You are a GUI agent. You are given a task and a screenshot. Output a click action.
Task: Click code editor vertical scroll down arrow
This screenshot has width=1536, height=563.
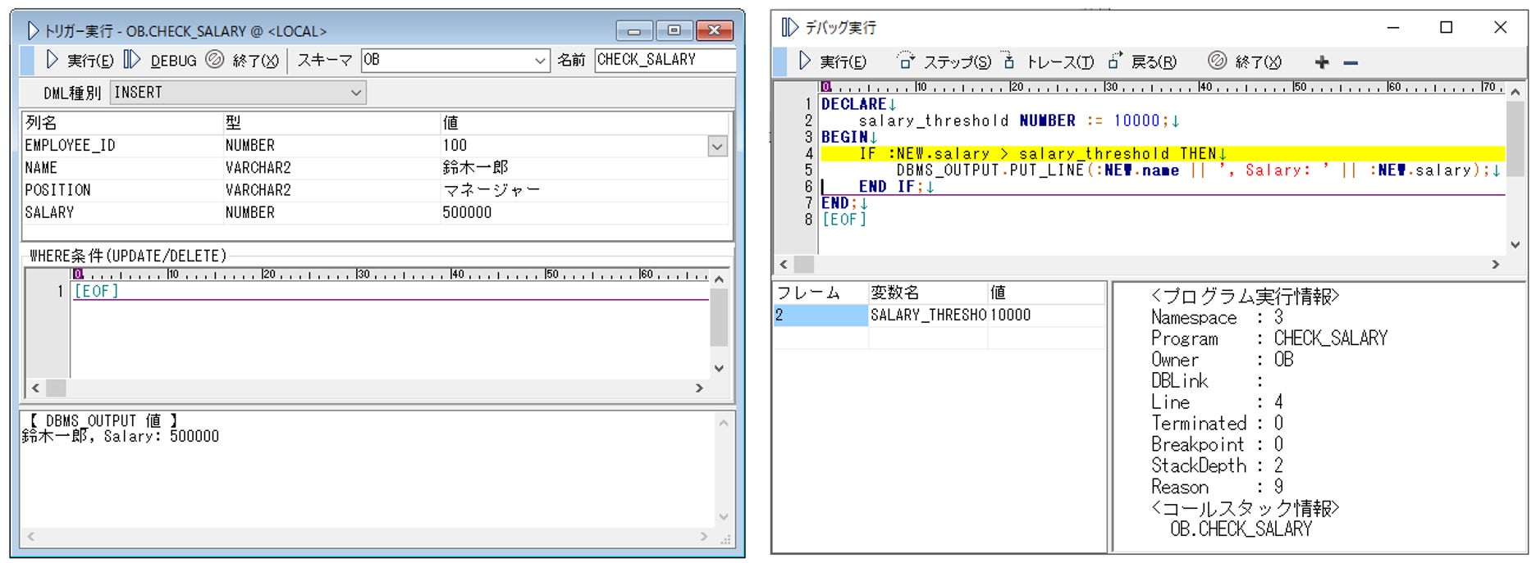point(1515,244)
